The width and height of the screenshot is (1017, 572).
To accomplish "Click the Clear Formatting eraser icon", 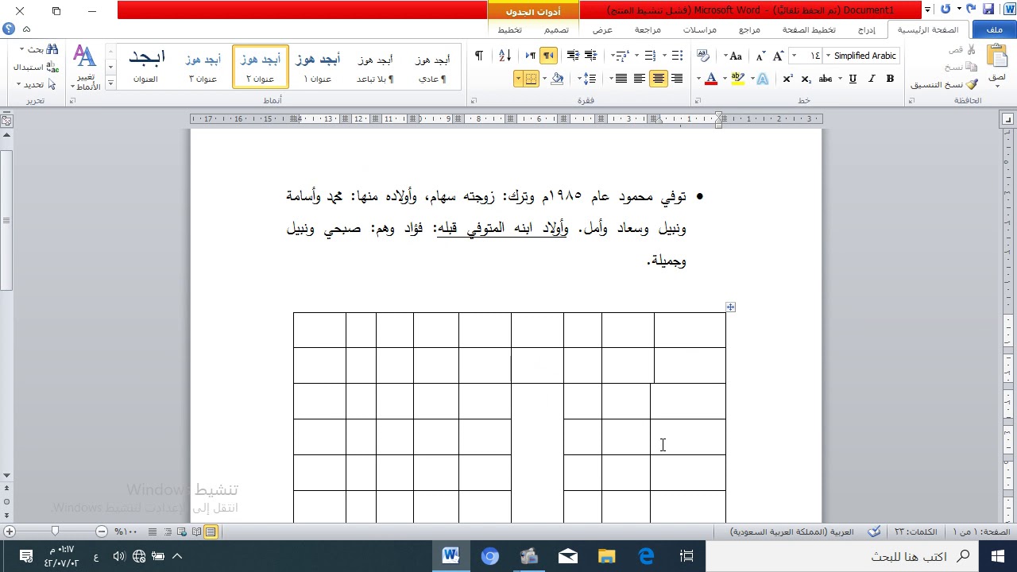I will pyautogui.click(x=703, y=56).
